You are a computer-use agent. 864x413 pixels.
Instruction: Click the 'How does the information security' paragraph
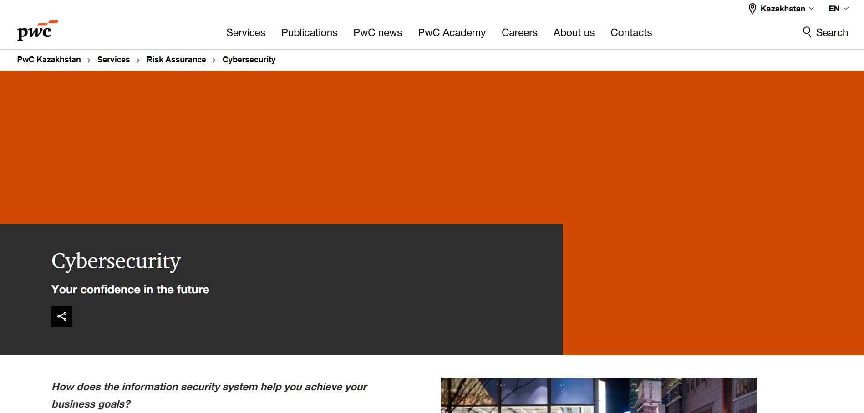pos(209,395)
